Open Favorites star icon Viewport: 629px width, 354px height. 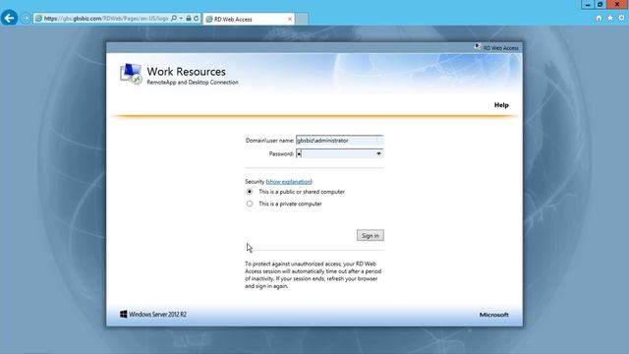point(610,18)
